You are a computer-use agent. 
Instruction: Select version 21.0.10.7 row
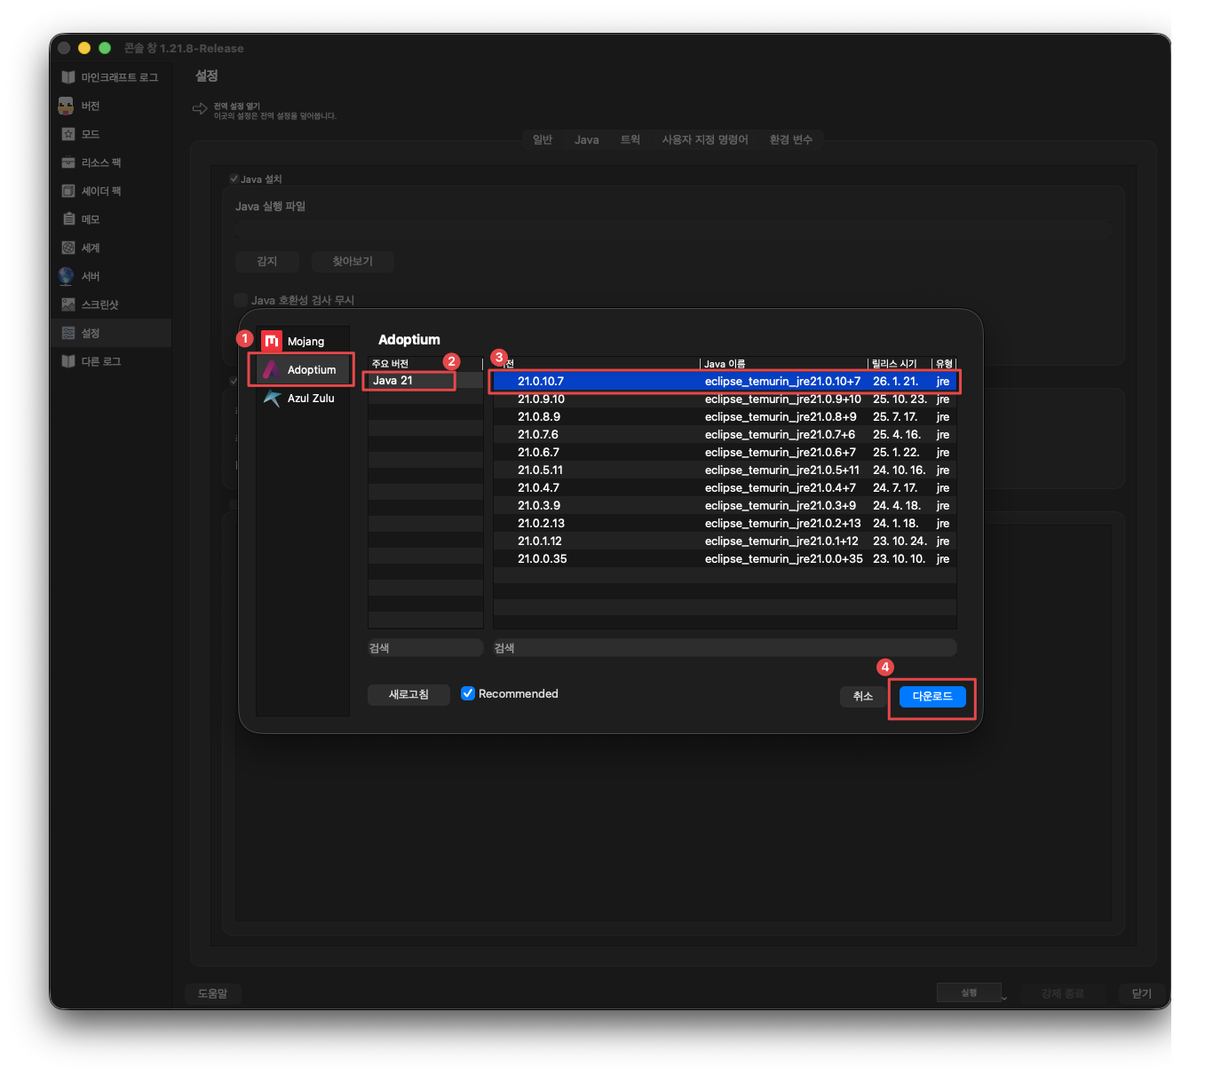725,381
